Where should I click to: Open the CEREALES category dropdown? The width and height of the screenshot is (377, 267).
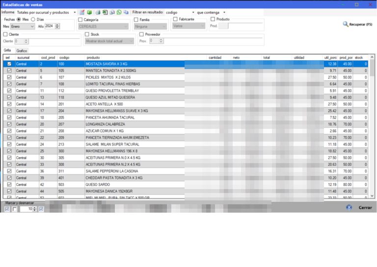click(103, 26)
